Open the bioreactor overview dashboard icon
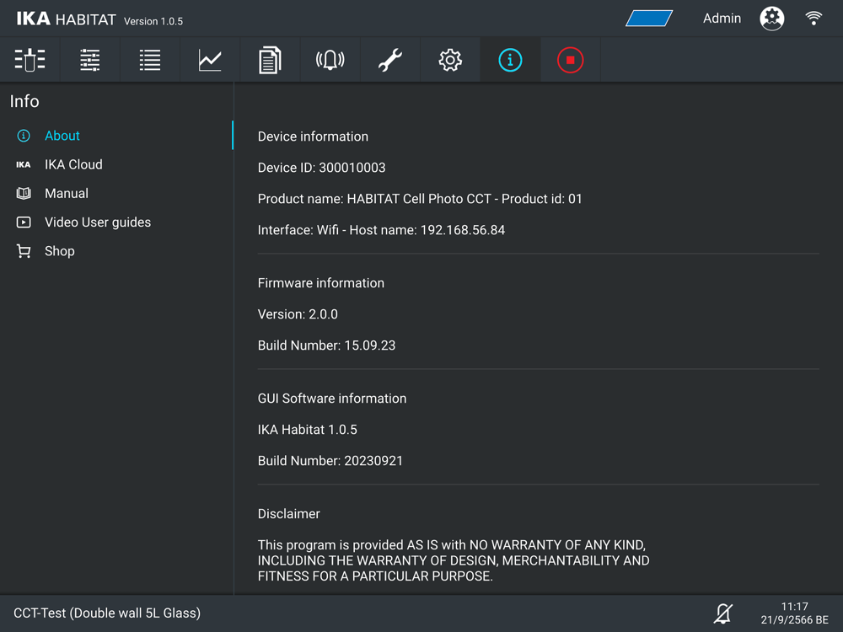Screen dimensions: 843x632 (30, 60)
